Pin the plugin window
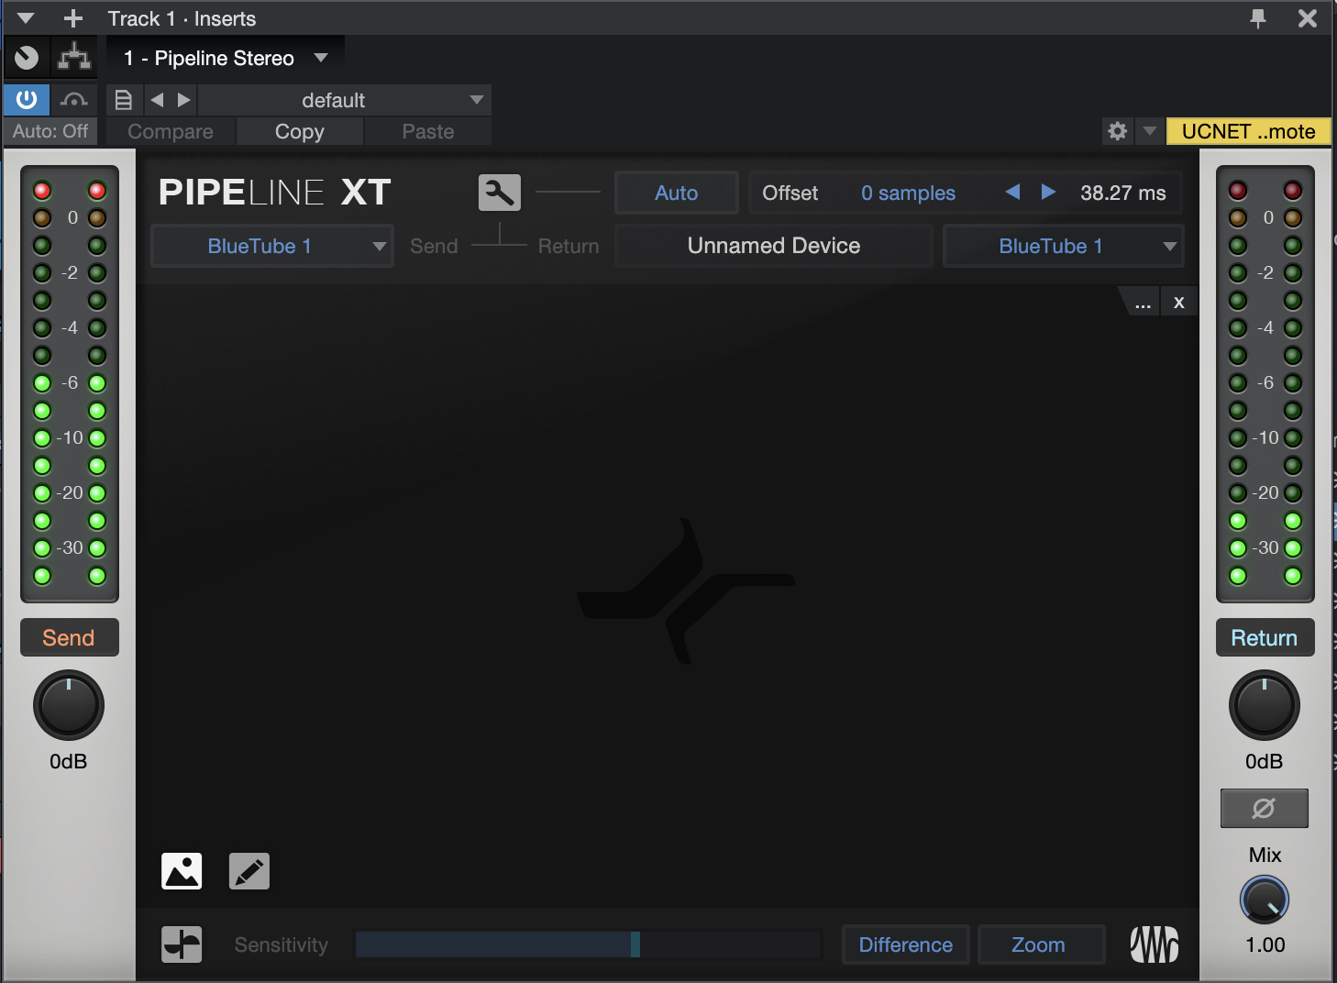 tap(1258, 18)
